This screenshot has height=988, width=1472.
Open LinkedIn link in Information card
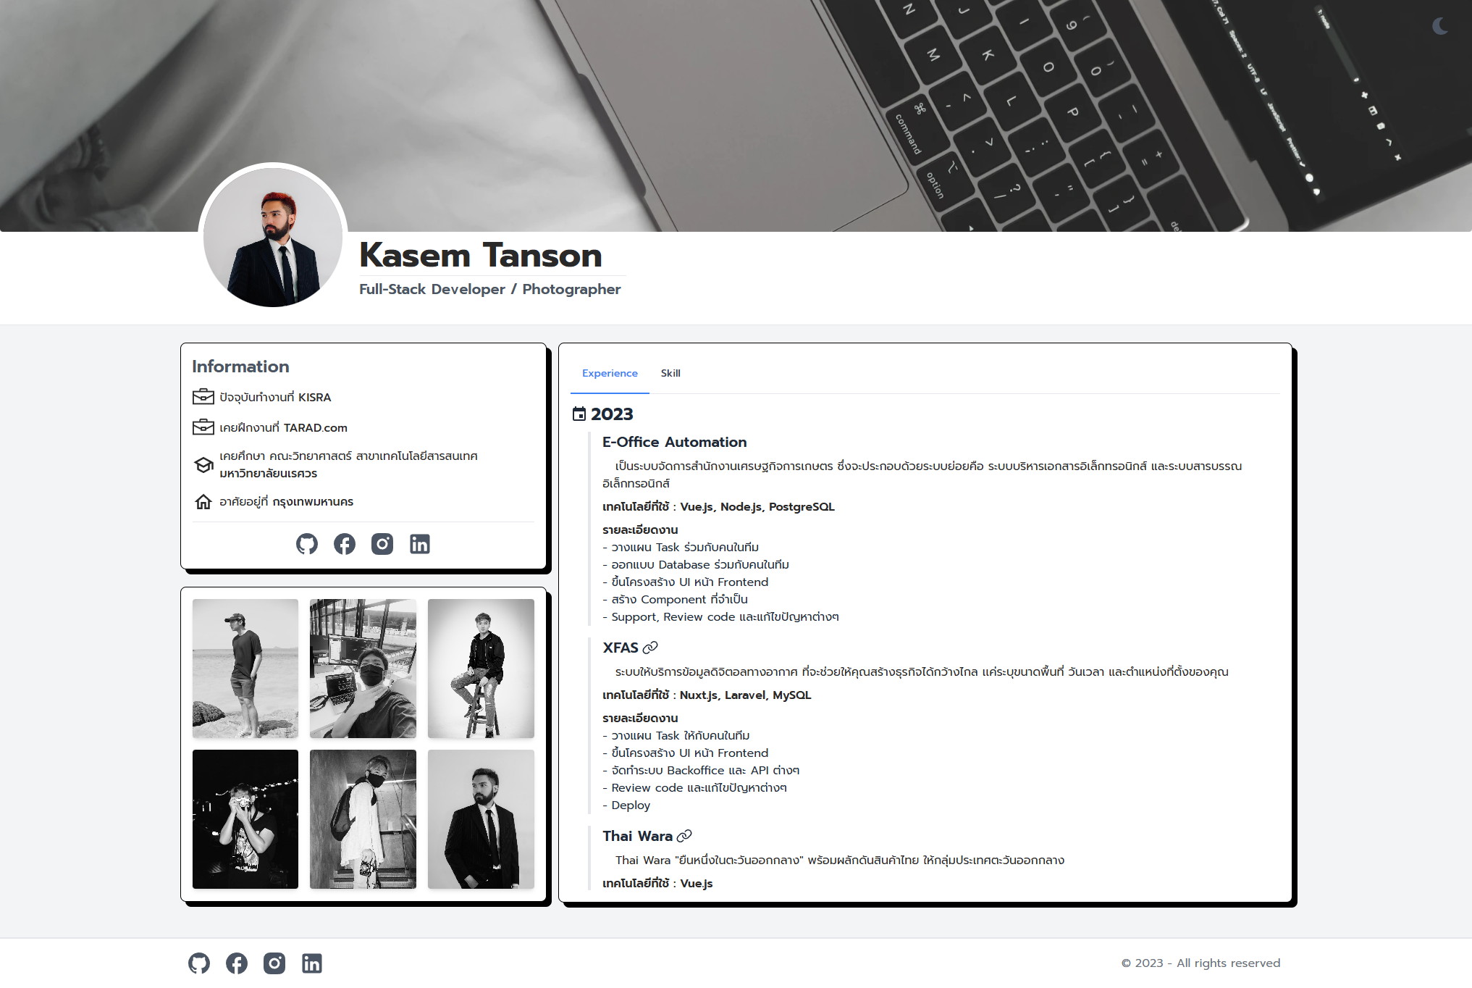pyautogui.click(x=420, y=544)
